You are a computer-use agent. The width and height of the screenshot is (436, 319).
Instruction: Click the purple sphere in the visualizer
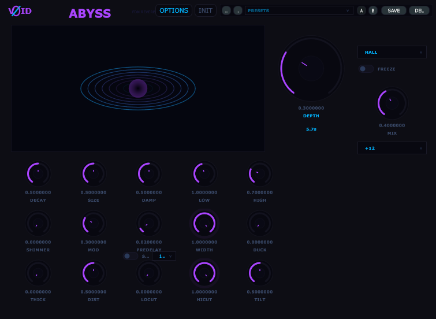138,88
